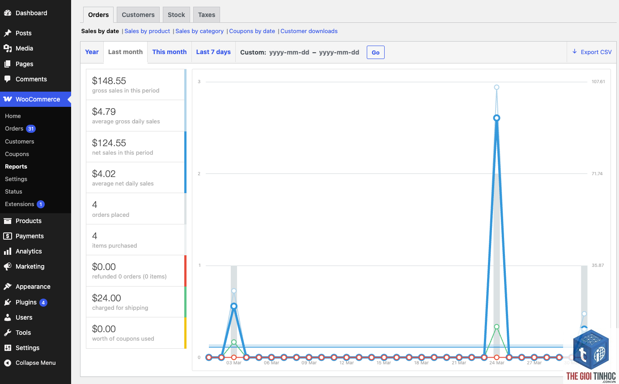Click the 24 Mar net sales peak point
The image size is (619, 384).
[496, 118]
